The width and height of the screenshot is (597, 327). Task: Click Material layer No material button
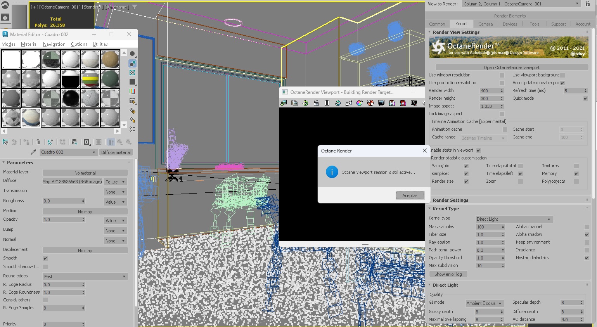(85, 173)
